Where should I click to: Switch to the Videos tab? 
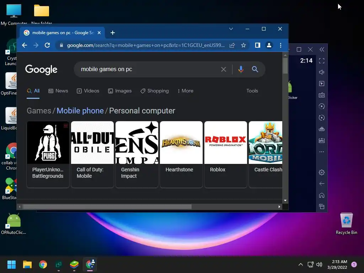(x=88, y=91)
